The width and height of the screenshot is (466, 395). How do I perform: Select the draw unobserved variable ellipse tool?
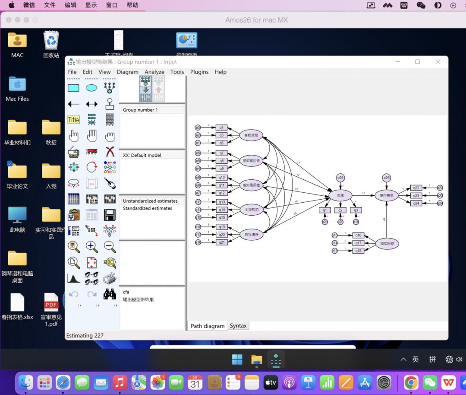pyautogui.click(x=91, y=88)
